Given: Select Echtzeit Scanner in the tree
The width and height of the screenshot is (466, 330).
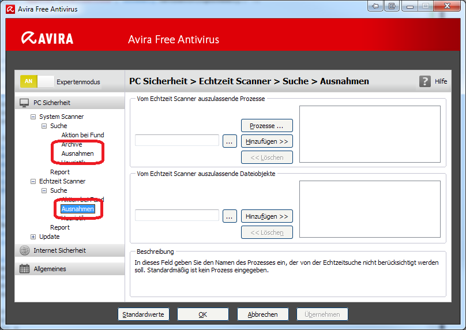Looking at the screenshot, I should tap(62, 181).
